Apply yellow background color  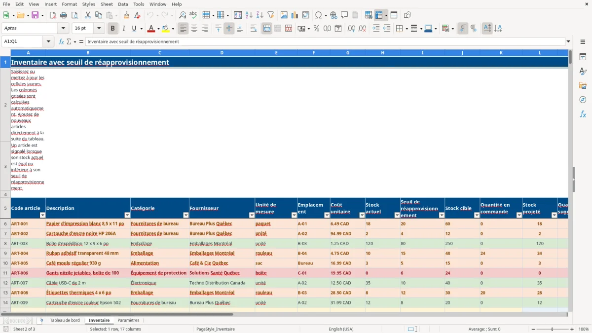click(165, 29)
